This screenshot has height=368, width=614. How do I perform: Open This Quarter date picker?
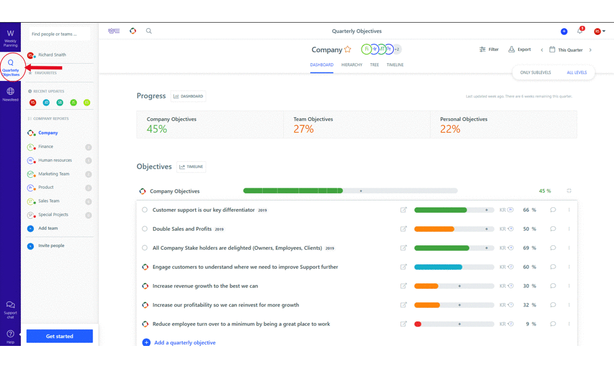566,50
